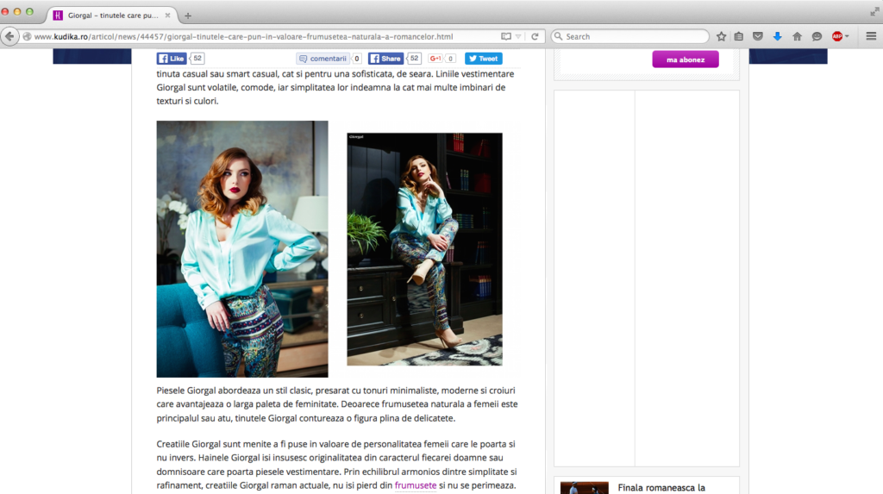Expand the URL history dropdown arrow
Screen dimensions: 883x494
pyautogui.click(x=518, y=36)
